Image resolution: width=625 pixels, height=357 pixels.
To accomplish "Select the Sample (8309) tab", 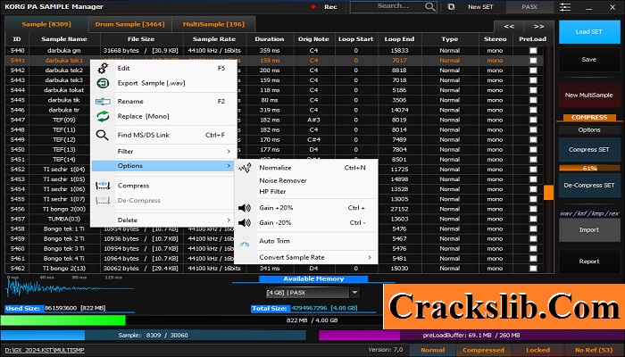I will tap(46, 24).
